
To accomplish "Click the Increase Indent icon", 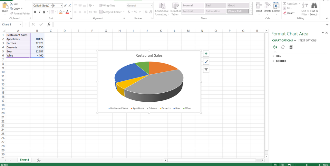I will [95, 12].
